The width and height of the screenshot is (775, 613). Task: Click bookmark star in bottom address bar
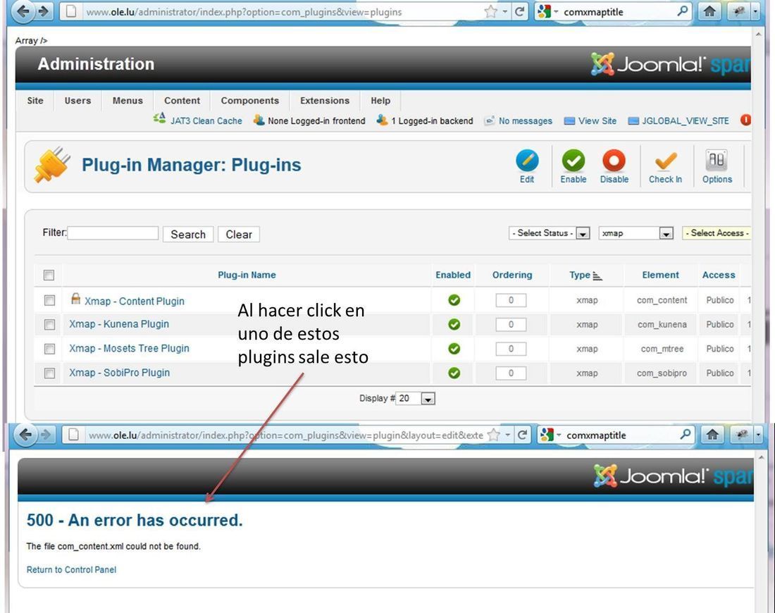point(493,435)
